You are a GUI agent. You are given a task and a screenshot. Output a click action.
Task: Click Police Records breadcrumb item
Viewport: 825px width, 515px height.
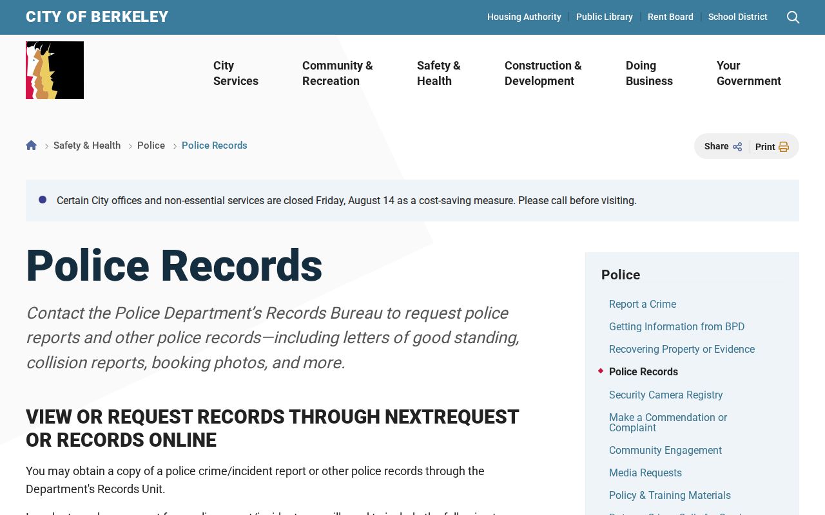pyautogui.click(x=215, y=145)
